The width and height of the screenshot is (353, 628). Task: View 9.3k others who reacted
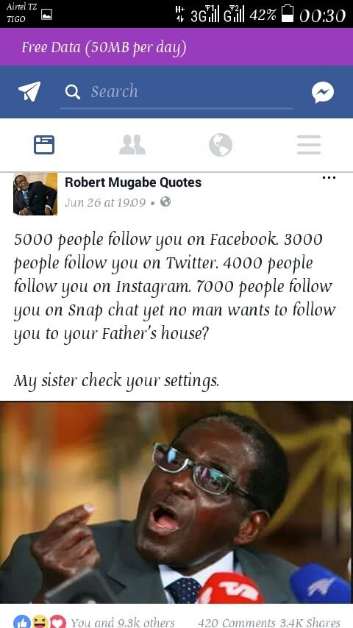pyautogui.click(x=123, y=622)
